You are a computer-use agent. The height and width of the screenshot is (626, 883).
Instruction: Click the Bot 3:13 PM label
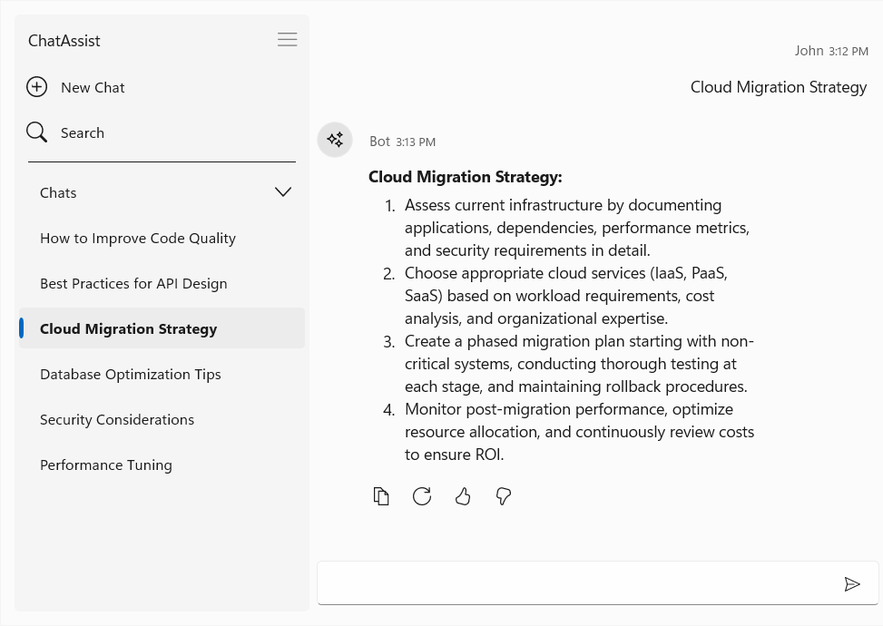click(402, 142)
